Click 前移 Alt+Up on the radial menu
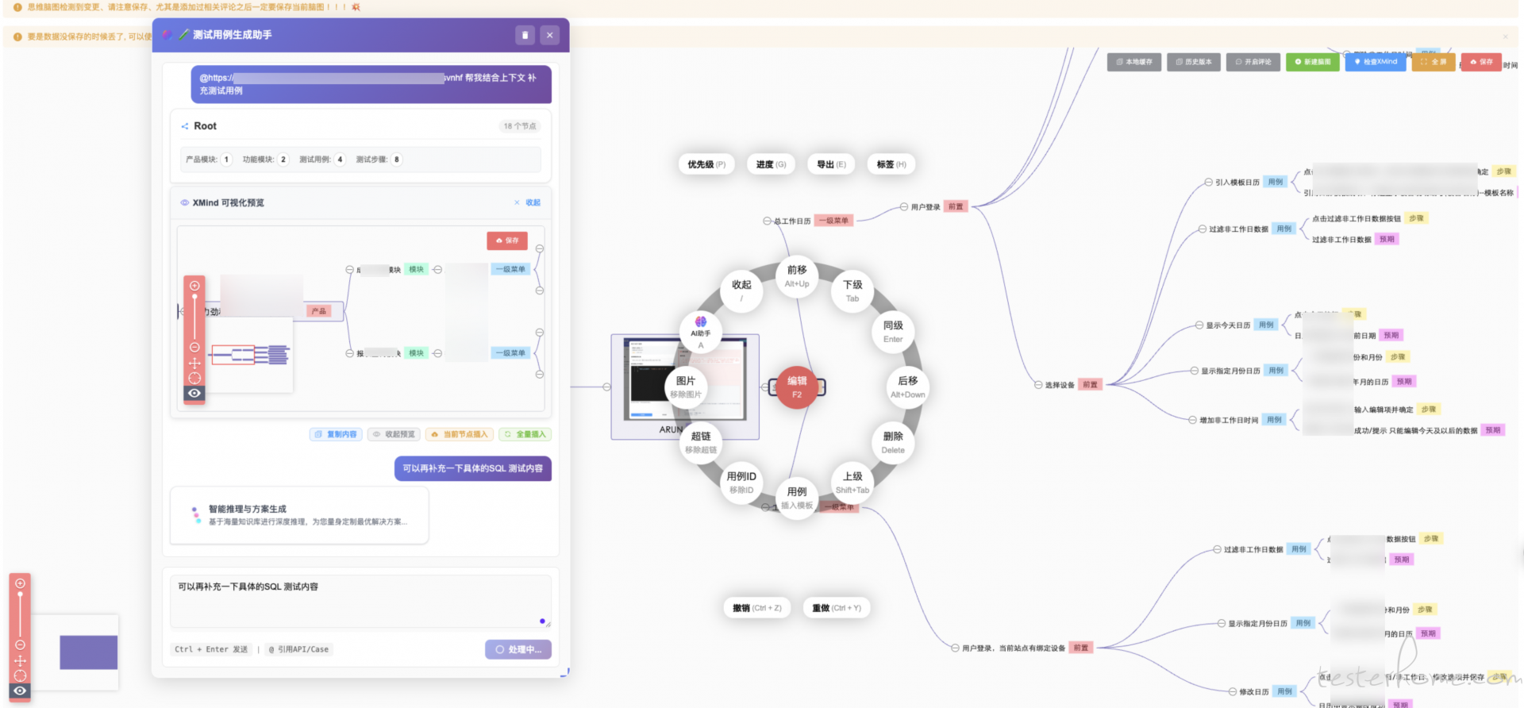Screen dimensions: 1524x708 click(x=797, y=276)
